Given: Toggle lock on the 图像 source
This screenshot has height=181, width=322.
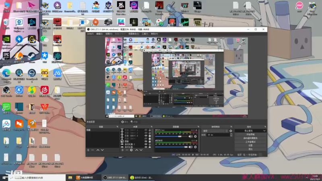Looking at the screenshot, I should click(x=150, y=142).
